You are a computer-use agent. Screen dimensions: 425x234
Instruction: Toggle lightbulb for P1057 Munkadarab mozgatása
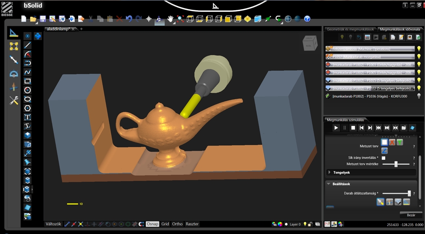pos(418,56)
